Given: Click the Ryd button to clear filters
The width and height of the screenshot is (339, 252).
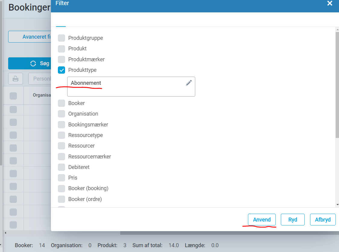Looking at the screenshot, I should [293, 219].
